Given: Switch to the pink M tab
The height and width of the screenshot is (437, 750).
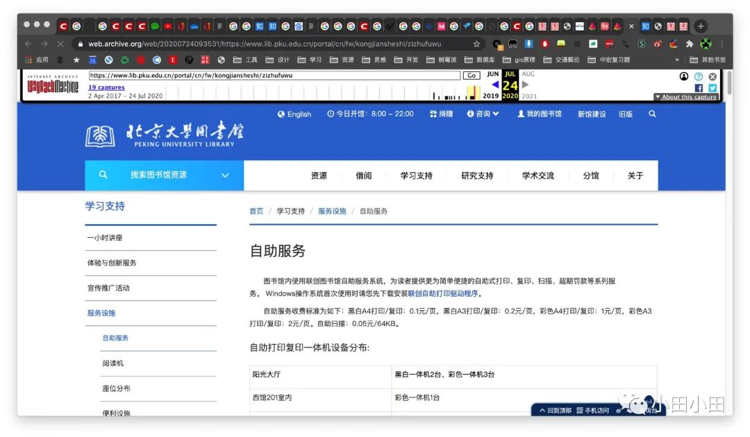Looking at the screenshot, I should 441,26.
